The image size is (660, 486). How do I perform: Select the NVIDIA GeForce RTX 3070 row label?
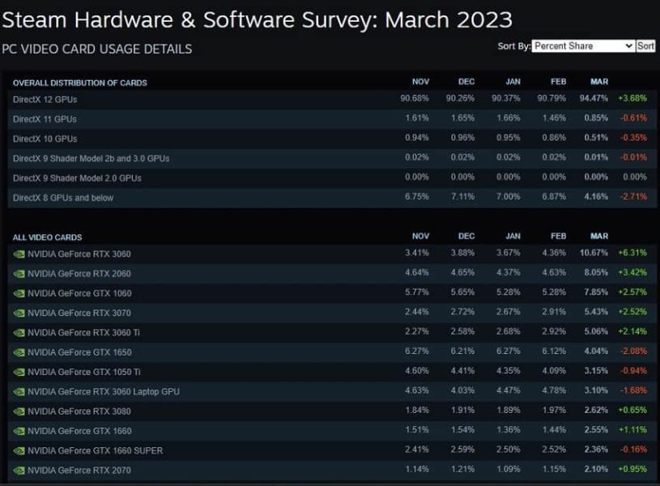coord(79,313)
